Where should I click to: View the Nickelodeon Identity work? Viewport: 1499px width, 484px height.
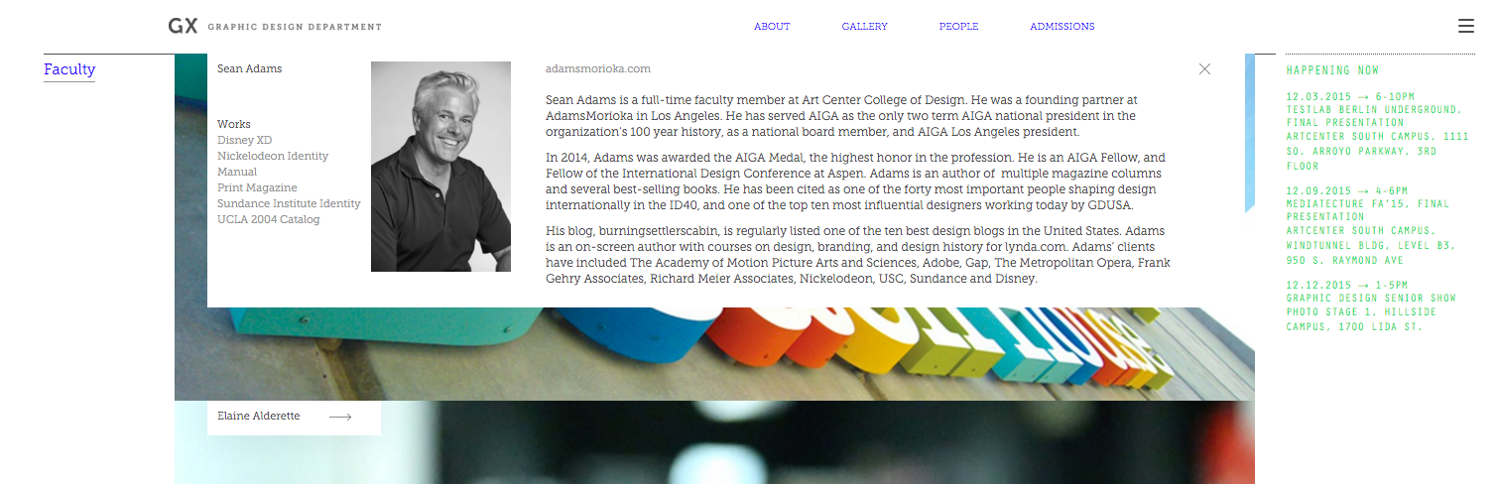(x=273, y=157)
